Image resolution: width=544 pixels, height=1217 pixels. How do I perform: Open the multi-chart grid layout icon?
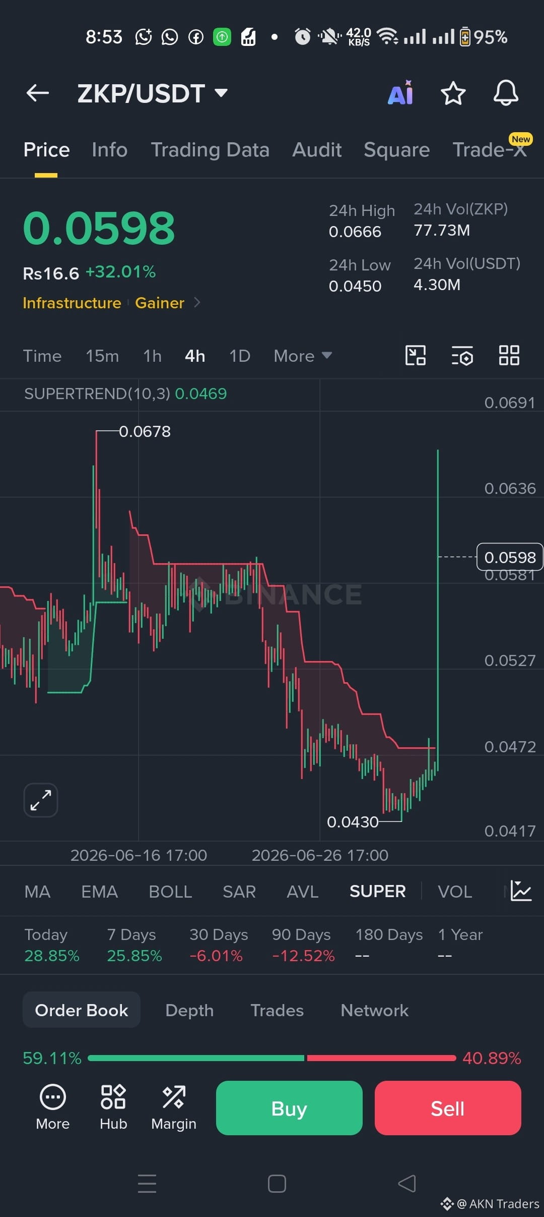[509, 355]
